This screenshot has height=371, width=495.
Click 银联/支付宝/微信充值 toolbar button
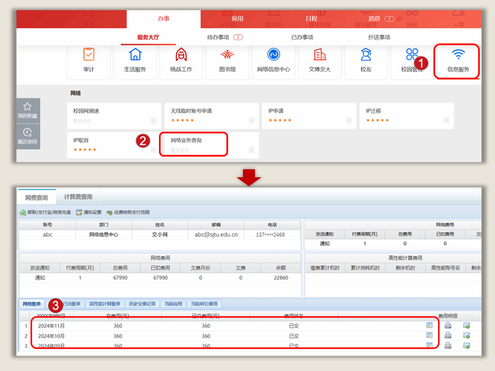45,212
